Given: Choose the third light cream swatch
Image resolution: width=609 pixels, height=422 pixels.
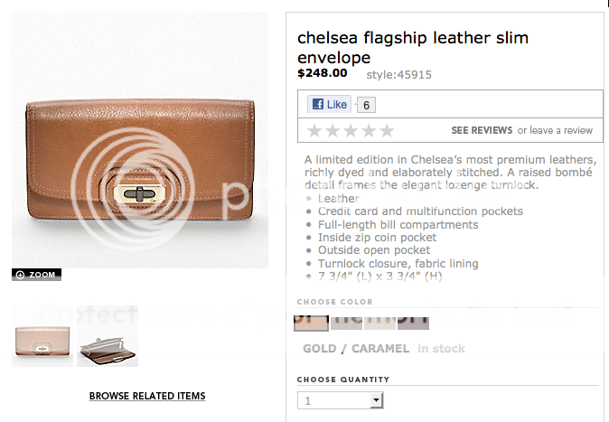Looking at the screenshot, I should tap(379, 323).
